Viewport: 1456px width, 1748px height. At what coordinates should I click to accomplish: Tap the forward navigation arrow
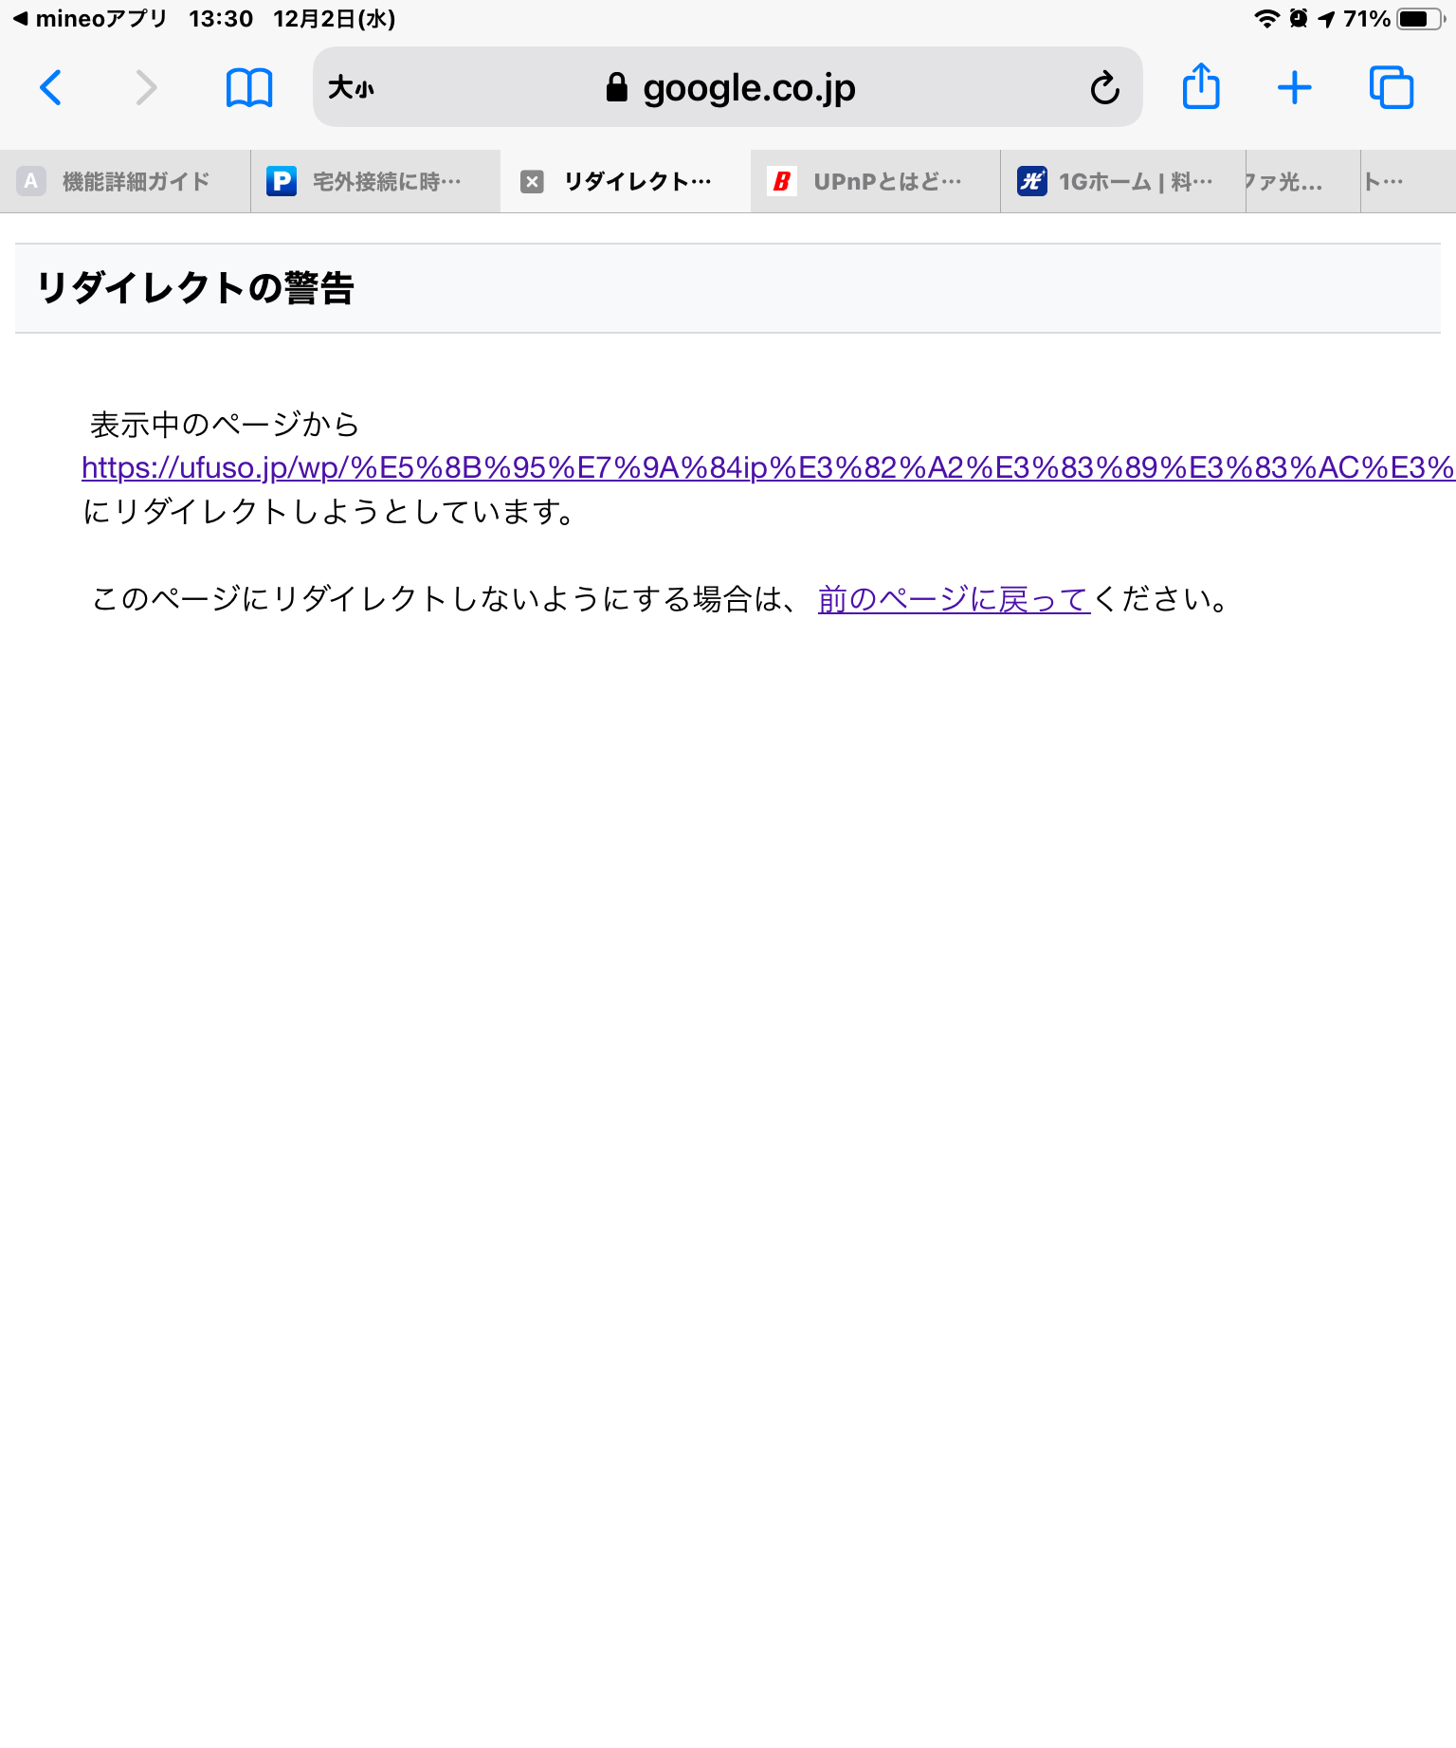tap(145, 88)
